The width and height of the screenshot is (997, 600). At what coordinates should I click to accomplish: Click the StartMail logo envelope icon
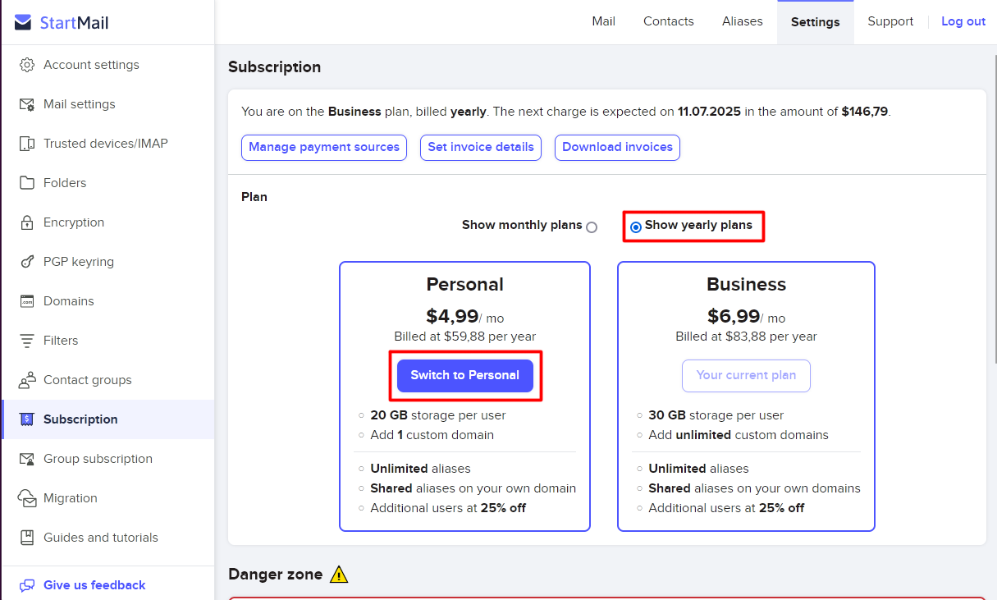23,23
